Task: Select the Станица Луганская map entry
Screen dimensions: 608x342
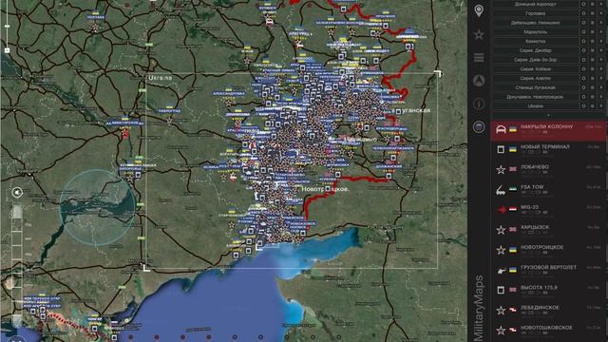Action: point(536,87)
